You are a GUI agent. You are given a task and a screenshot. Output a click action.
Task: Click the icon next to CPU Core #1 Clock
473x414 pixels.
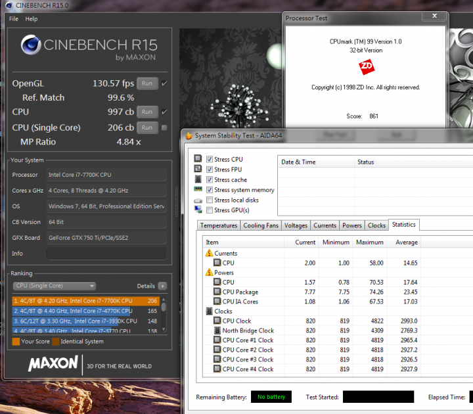pyautogui.click(x=217, y=340)
